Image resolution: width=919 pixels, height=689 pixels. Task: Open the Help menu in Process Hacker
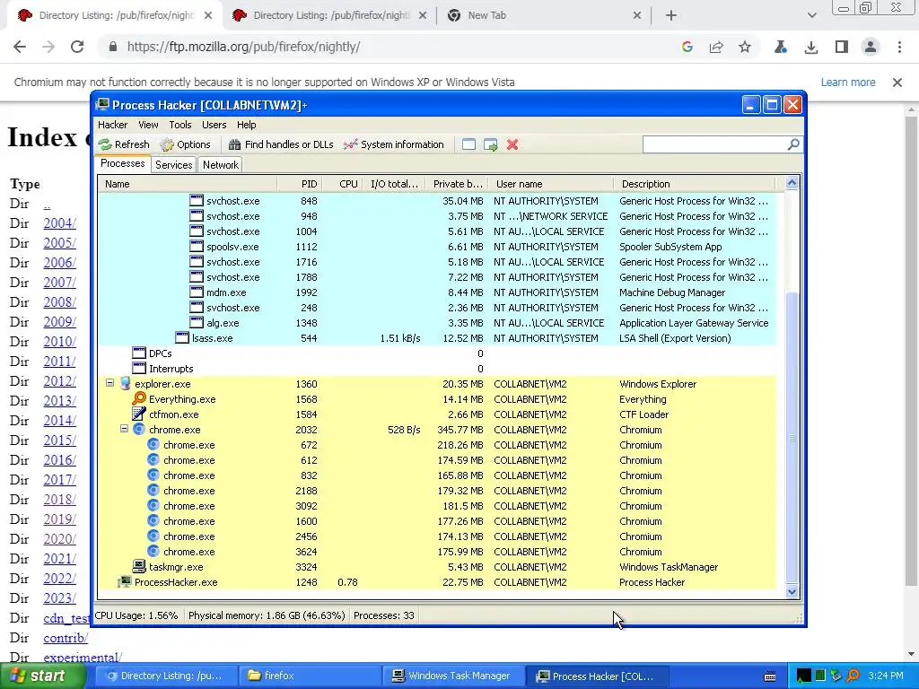coord(247,125)
